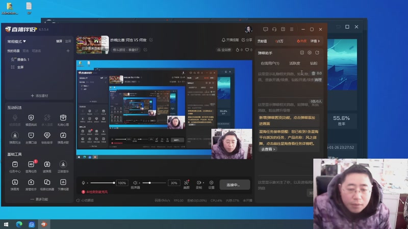
Task: Select 横屏 landscape mode
Action: (59, 41)
